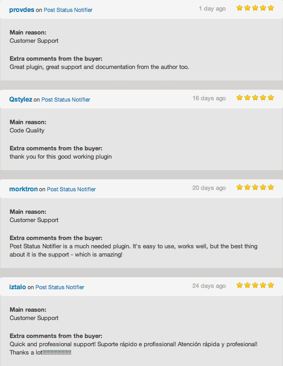Click the first star in iztalo's rating
The width and height of the screenshot is (283, 366).
coord(239,285)
